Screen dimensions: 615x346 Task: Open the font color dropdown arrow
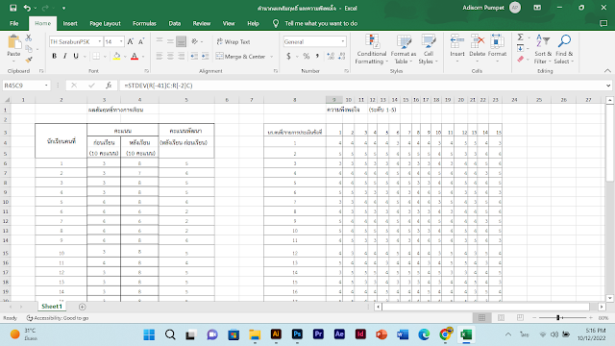pyautogui.click(x=143, y=57)
